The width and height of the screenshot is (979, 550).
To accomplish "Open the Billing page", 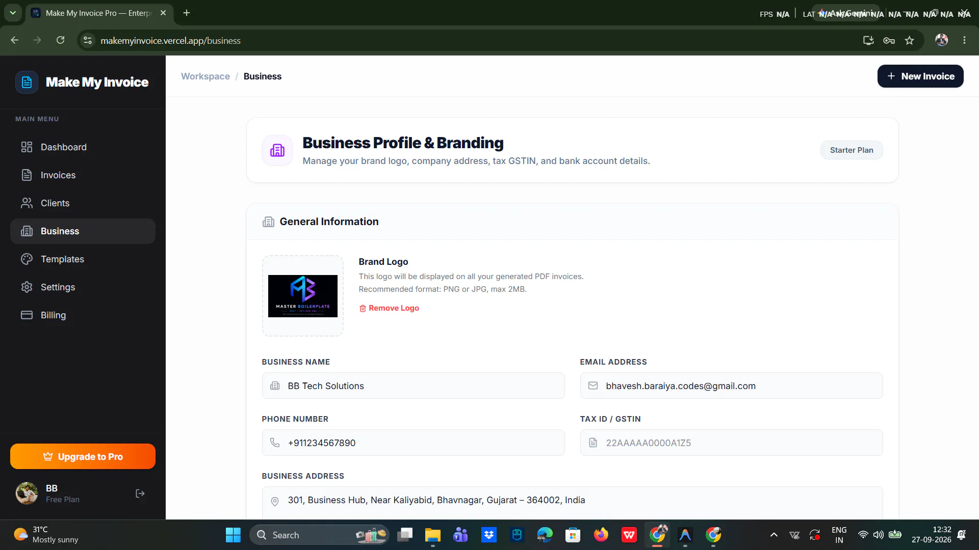I will click(83, 315).
